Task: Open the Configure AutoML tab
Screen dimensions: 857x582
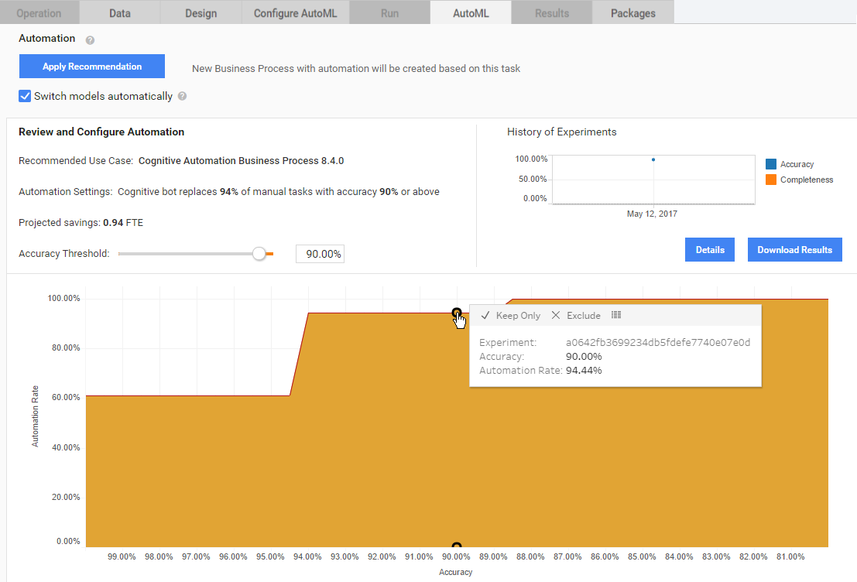Action: (x=295, y=13)
